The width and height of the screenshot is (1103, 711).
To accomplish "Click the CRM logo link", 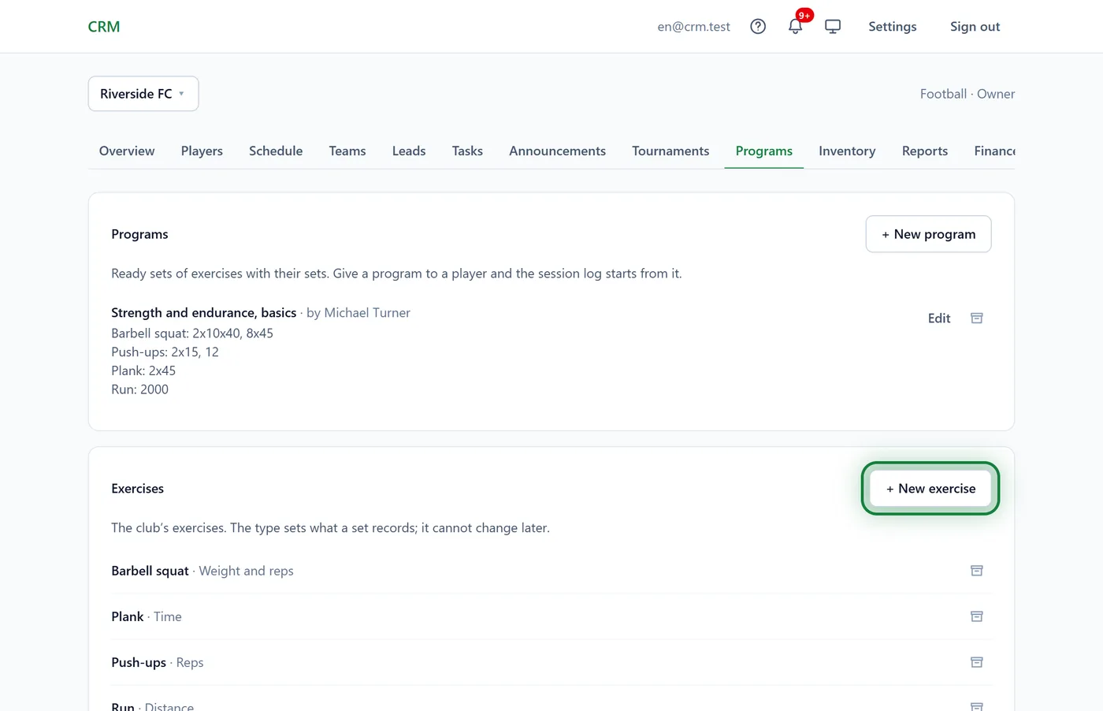I will pos(104,27).
